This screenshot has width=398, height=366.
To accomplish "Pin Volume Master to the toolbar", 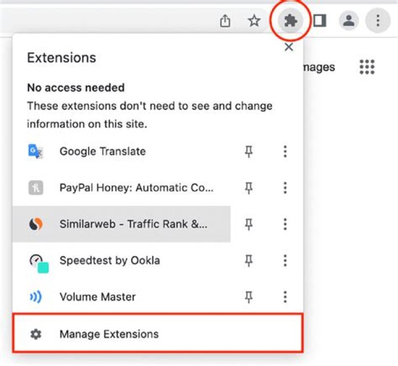I will (x=249, y=297).
